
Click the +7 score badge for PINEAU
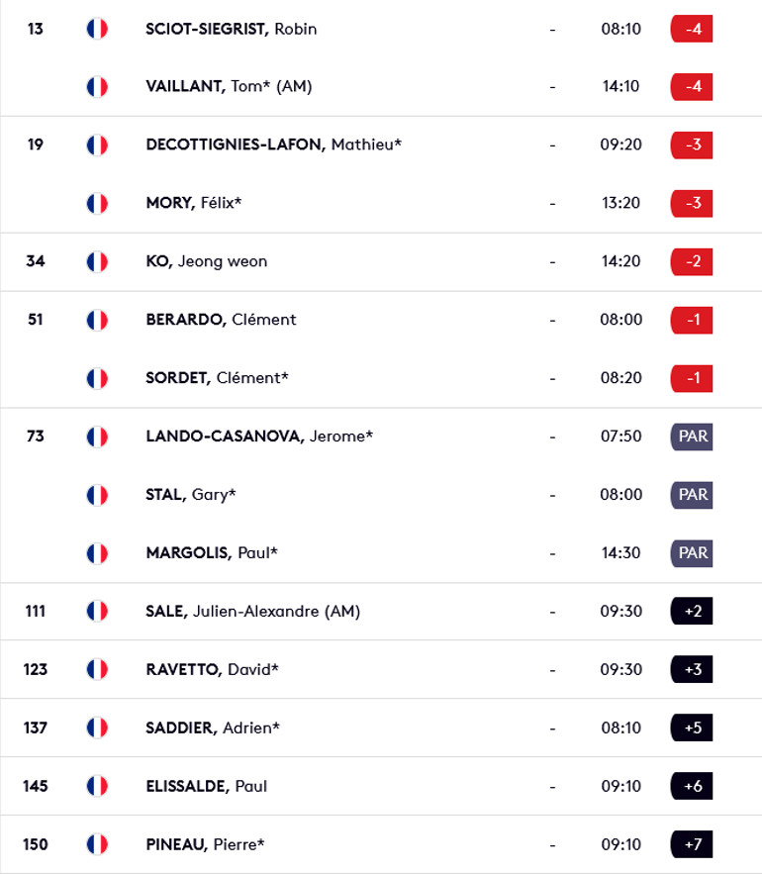click(x=691, y=844)
